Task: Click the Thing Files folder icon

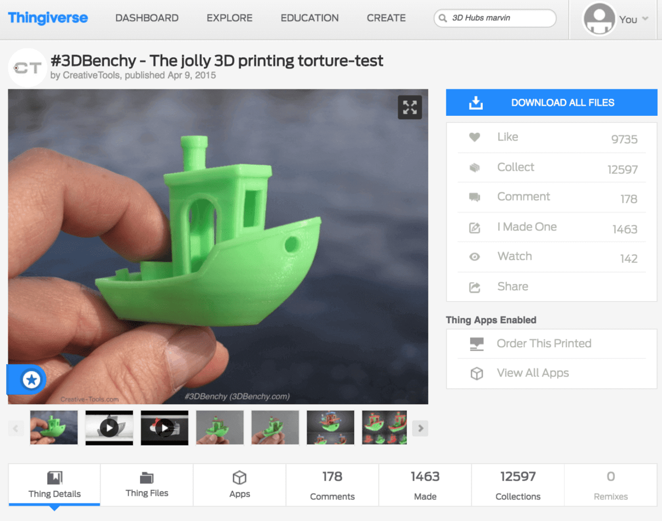Action: (x=147, y=477)
